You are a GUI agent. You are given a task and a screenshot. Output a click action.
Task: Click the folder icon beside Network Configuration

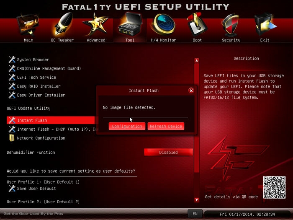(12, 138)
